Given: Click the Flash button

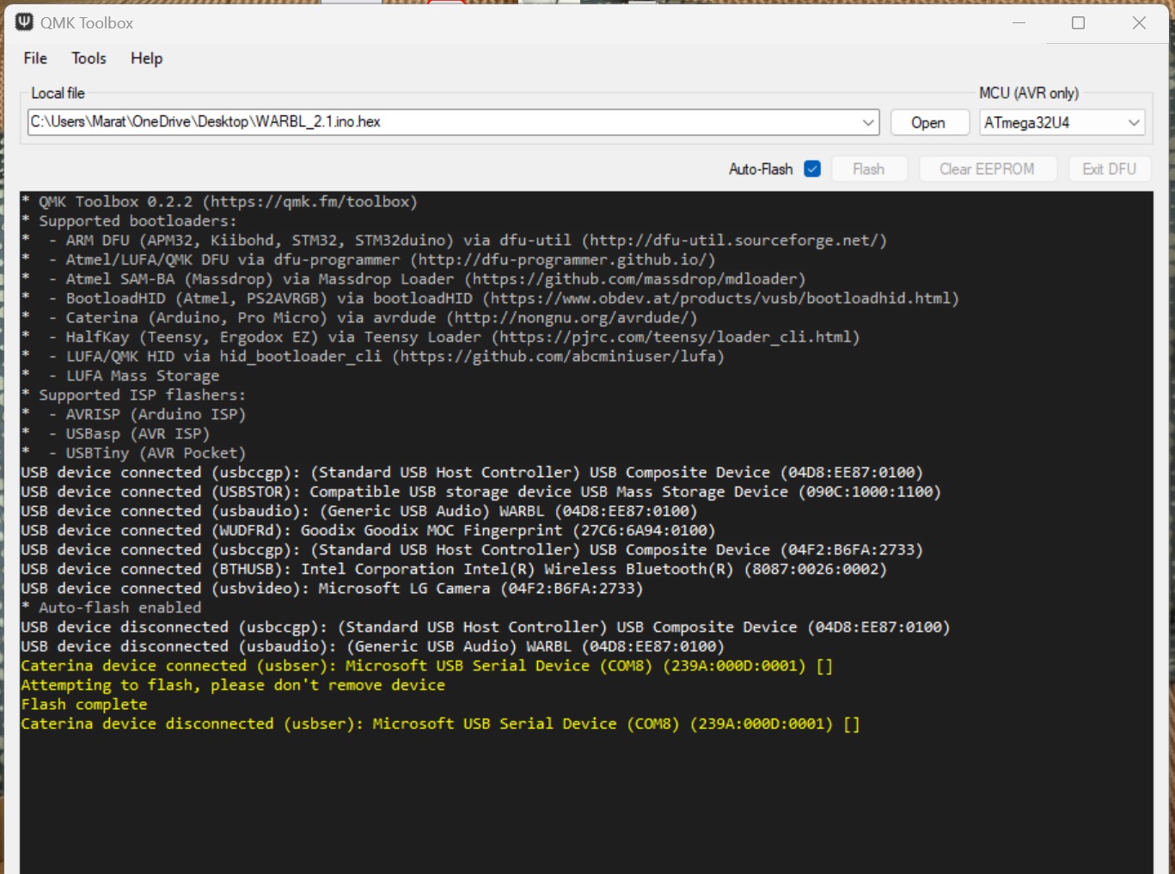Looking at the screenshot, I should click(x=869, y=168).
